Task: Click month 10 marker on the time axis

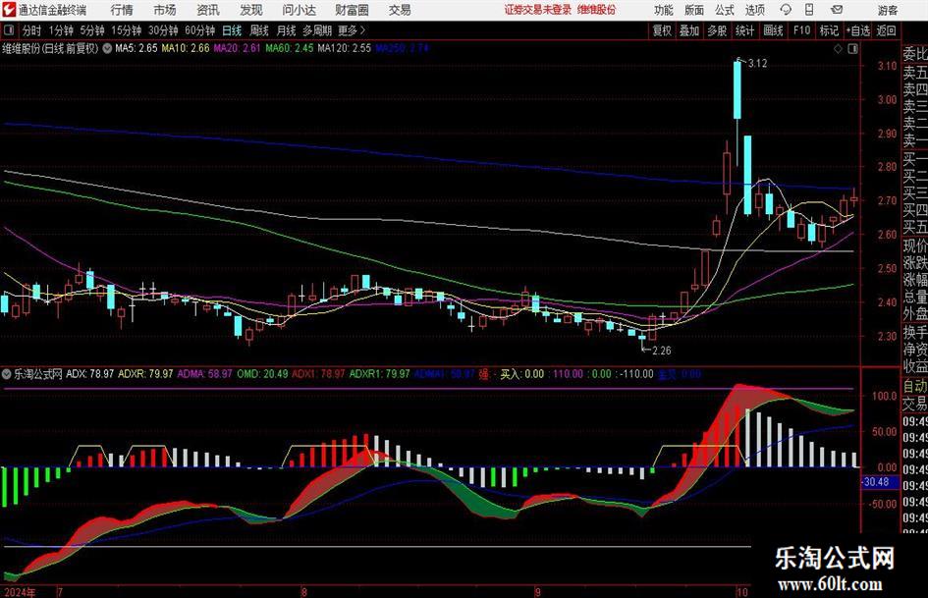Action: 742,592
